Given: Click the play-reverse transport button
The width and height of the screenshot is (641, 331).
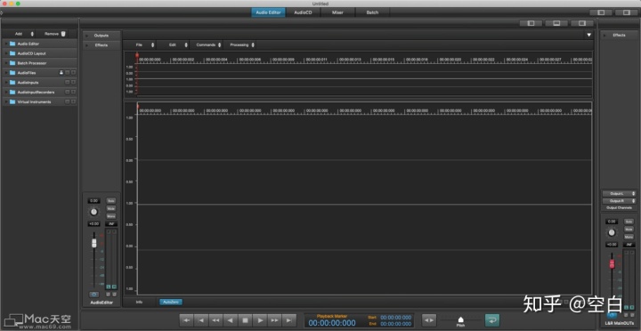Looking at the screenshot, I should [231, 320].
